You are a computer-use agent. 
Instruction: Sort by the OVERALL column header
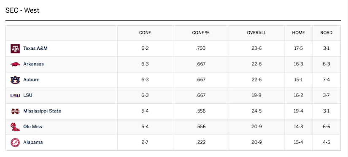point(256,33)
